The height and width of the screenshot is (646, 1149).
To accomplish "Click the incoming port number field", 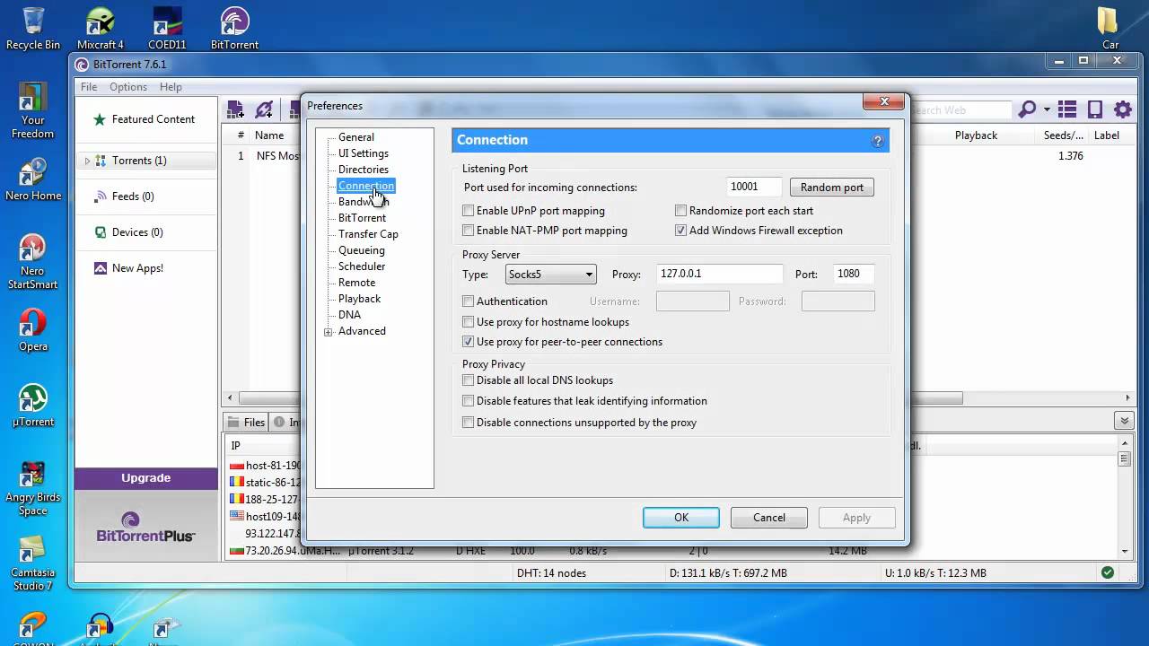I will [754, 187].
